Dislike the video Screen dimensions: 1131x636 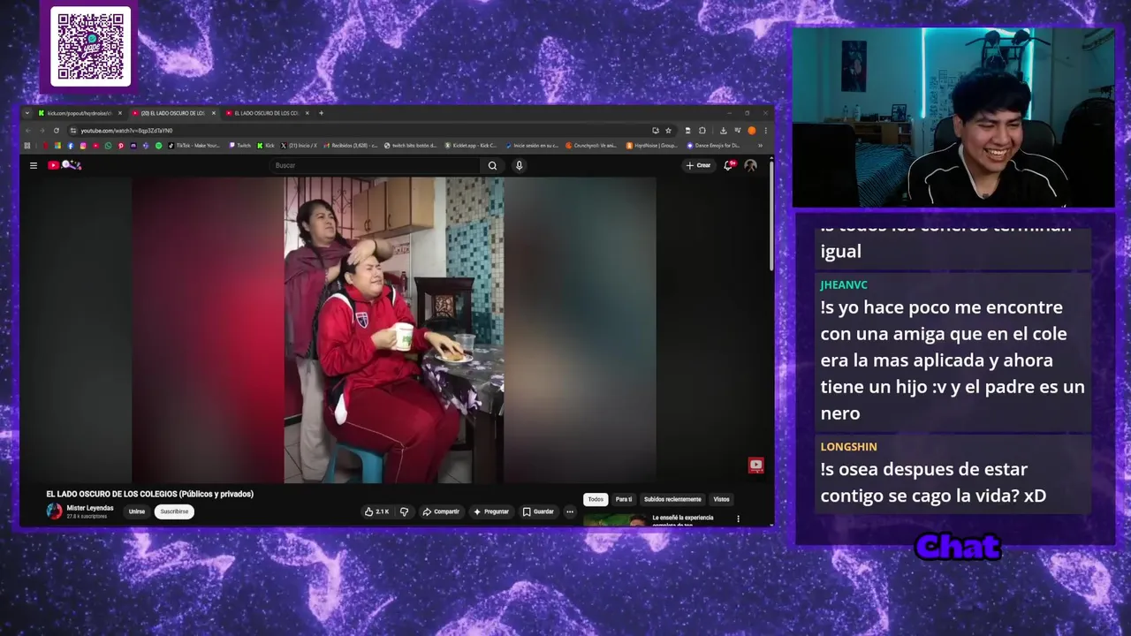pos(404,511)
